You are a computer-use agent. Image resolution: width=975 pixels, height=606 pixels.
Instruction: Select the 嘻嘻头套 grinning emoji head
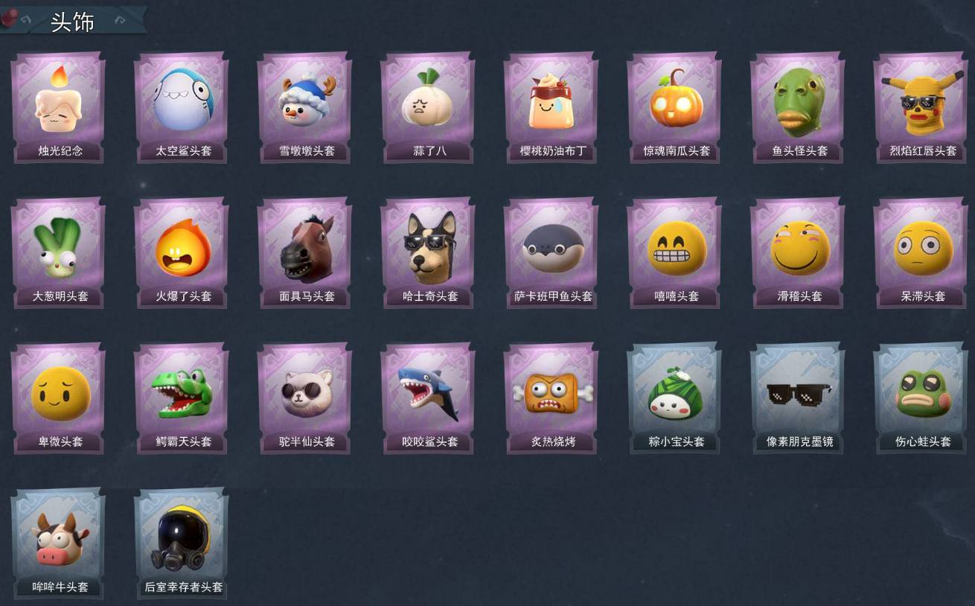pyautogui.click(x=674, y=253)
